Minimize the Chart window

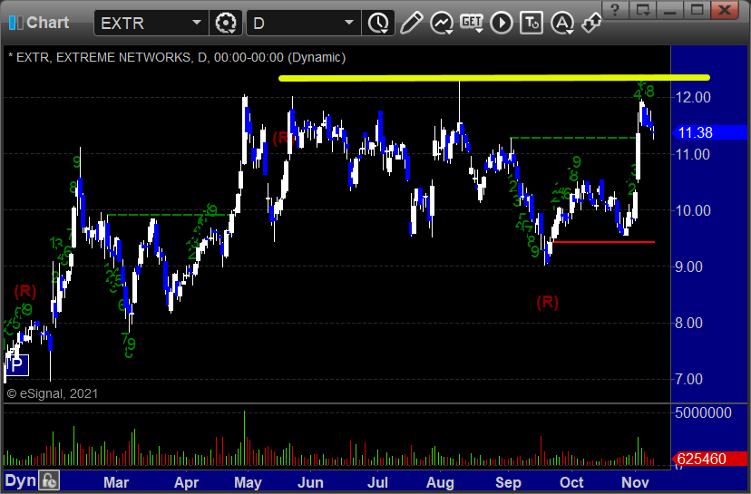click(x=669, y=10)
